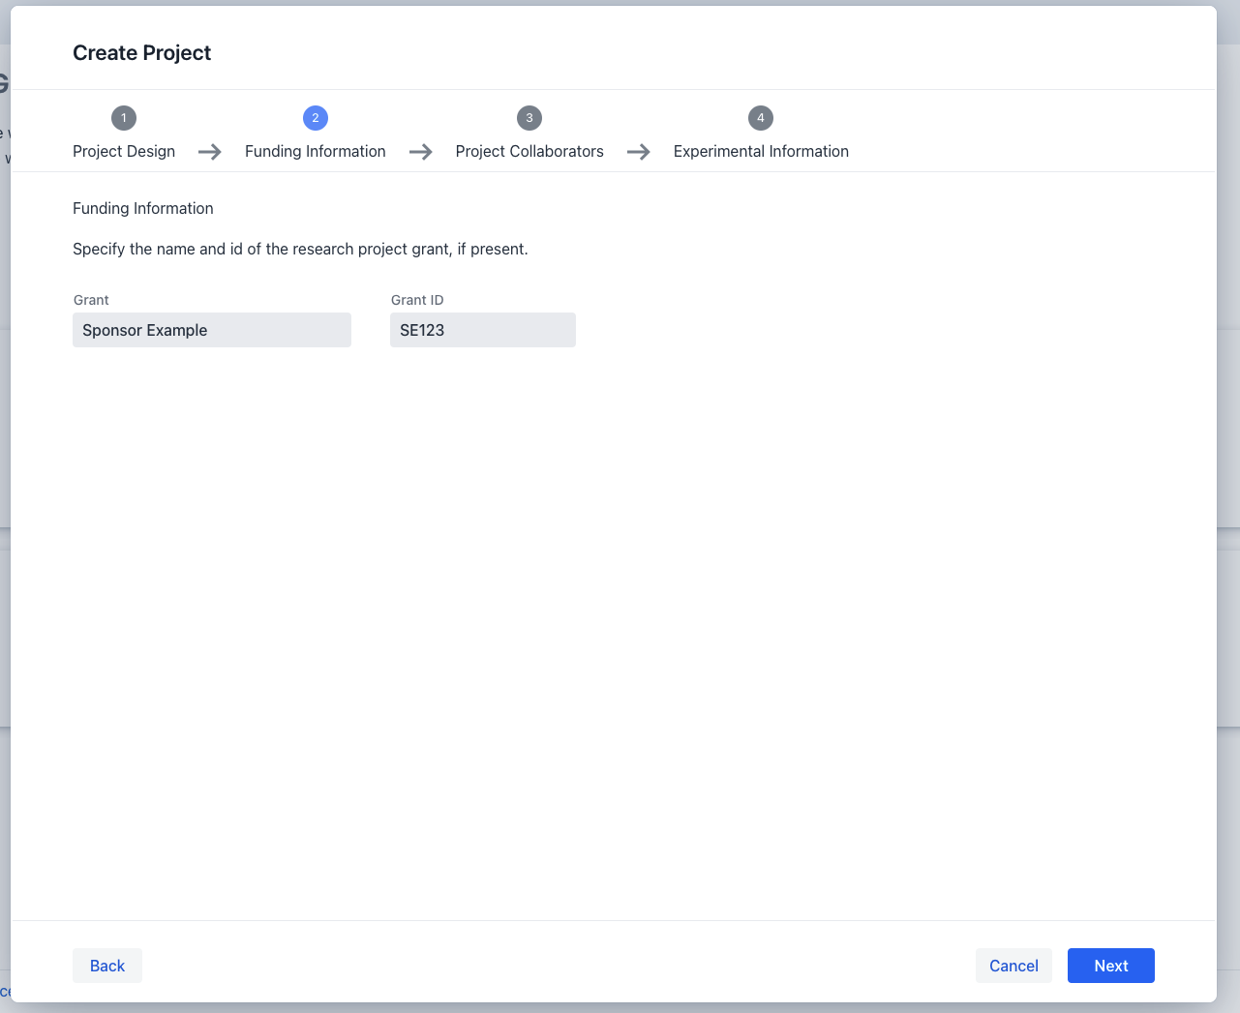Screen dimensions: 1240x1013
Task: Click arrow before Experimental Information step
Action: coord(639,152)
